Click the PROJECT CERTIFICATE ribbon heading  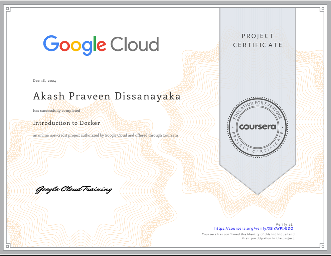point(258,40)
